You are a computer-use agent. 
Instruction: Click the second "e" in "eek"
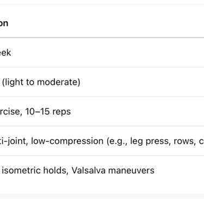pyautogui.click(x=4, y=53)
